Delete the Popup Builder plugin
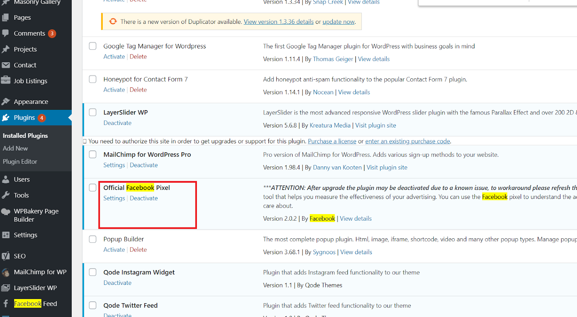 138,250
